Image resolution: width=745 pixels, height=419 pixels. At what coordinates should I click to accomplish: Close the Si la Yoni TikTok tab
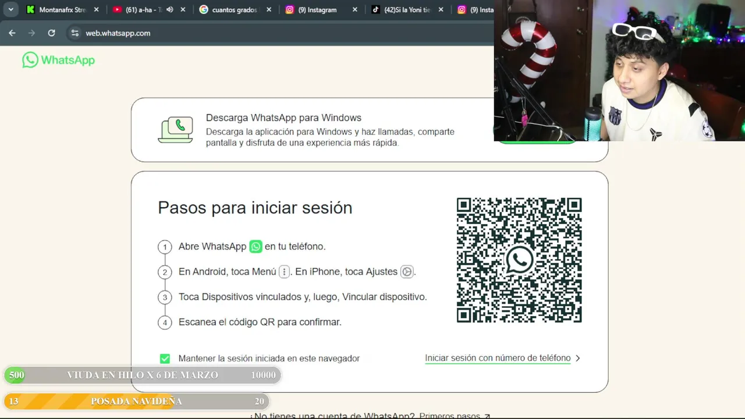pos(441,9)
